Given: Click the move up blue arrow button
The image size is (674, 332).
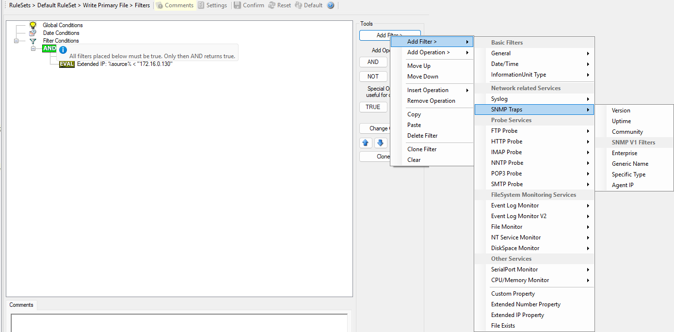Looking at the screenshot, I should coord(366,142).
